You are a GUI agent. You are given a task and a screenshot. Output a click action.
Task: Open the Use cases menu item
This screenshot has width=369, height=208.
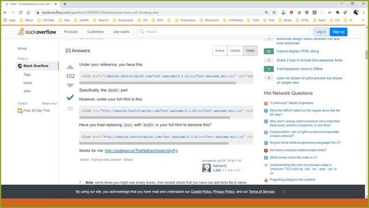point(121,32)
